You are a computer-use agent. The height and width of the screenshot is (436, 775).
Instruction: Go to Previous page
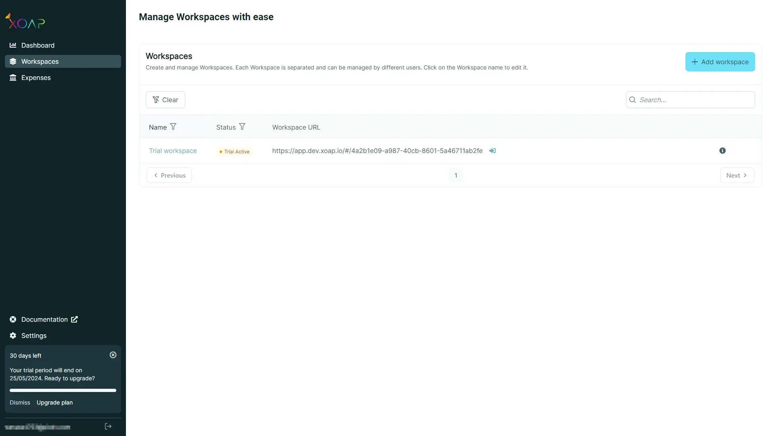click(x=169, y=175)
